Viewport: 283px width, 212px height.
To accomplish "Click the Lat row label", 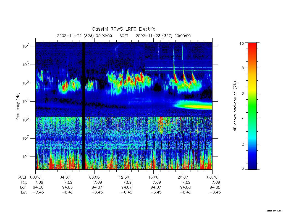I will tap(24, 192).
